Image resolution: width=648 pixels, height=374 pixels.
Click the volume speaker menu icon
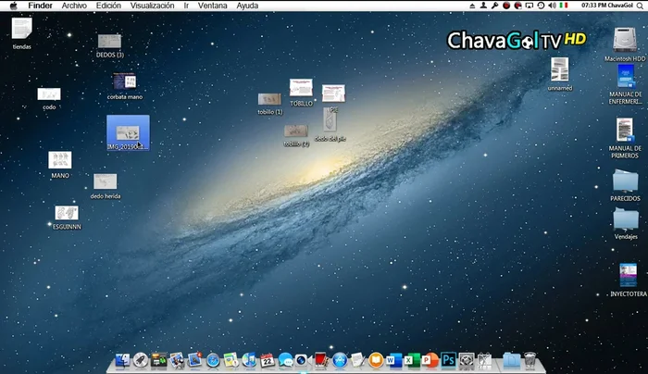click(552, 6)
